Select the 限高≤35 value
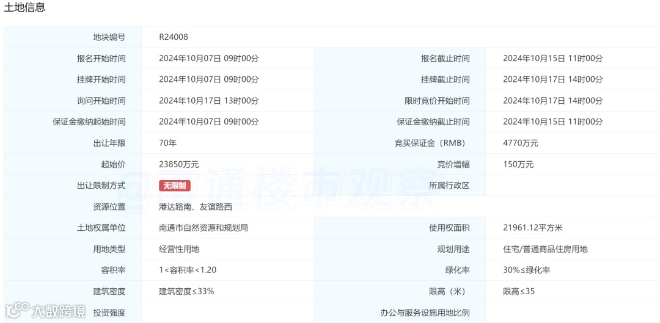660x323 pixels. 519,291
